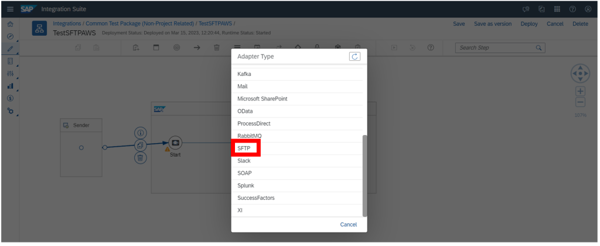This screenshot has width=600, height=246.
Task: Open the Discover compass sidebar icon
Action: (11, 37)
